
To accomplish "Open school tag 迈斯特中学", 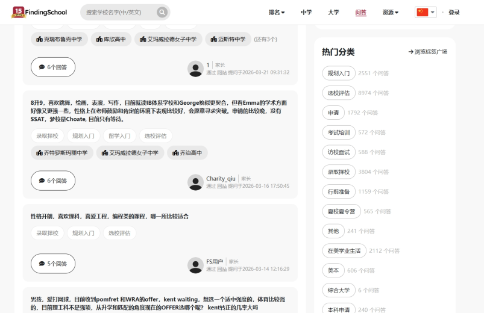I will coord(228,39).
